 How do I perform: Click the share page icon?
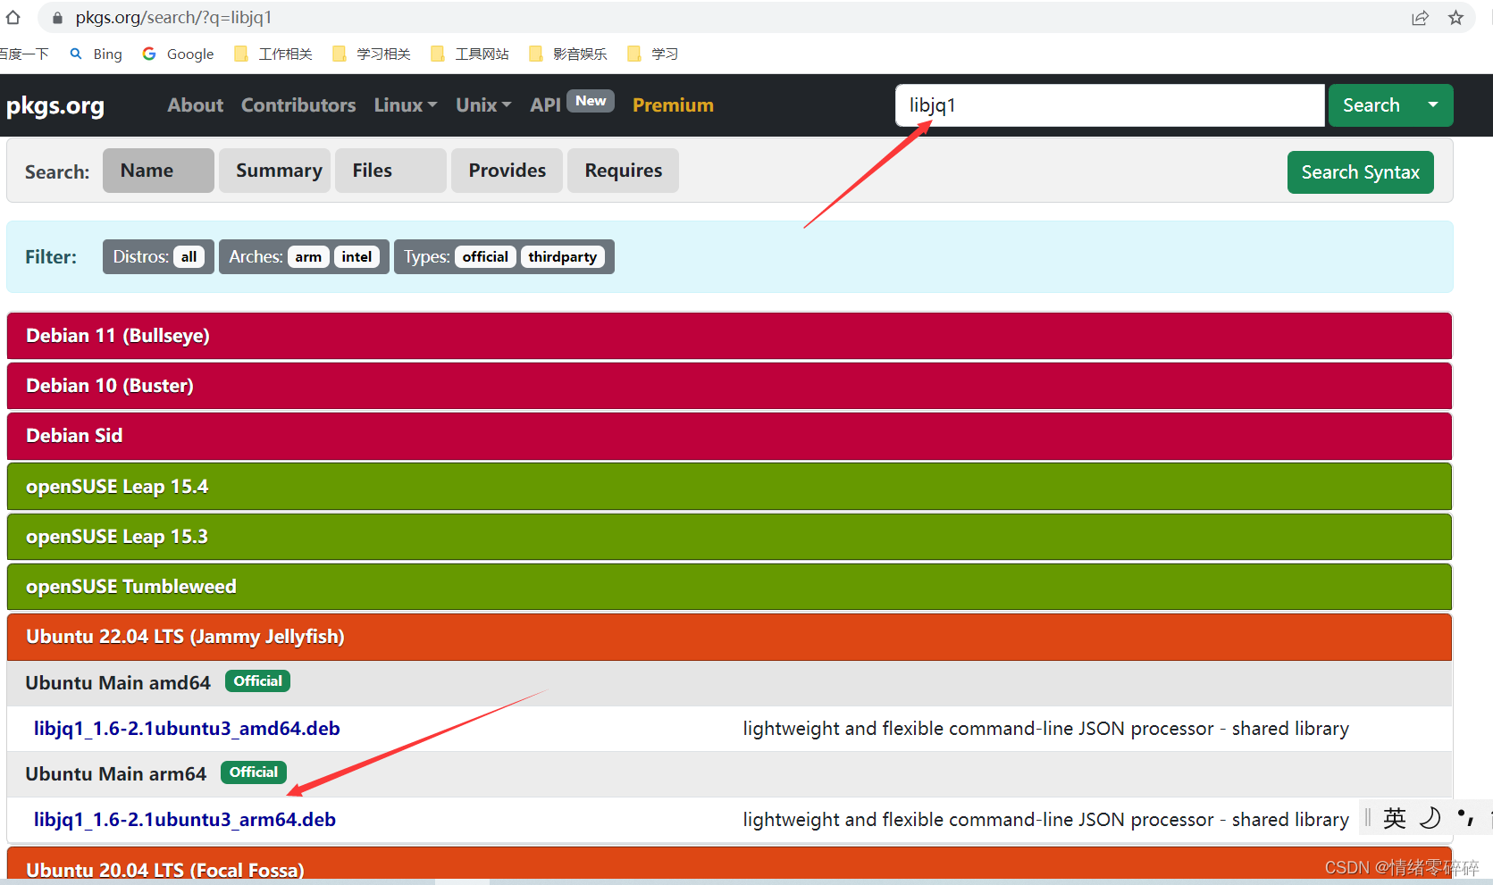click(1421, 17)
